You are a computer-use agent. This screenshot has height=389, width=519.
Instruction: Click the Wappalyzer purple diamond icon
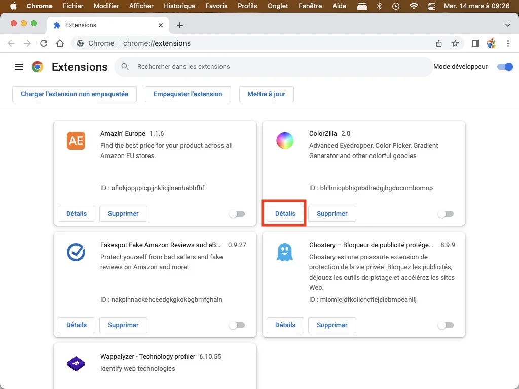pyautogui.click(x=76, y=364)
